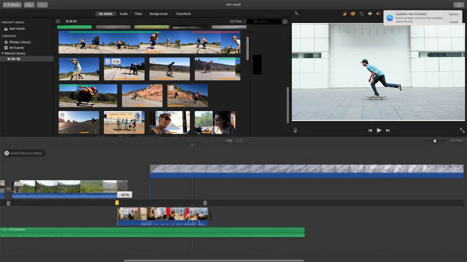This screenshot has height=262, width=467.
Task: Open timeline Settings
Action: (x=456, y=140)
